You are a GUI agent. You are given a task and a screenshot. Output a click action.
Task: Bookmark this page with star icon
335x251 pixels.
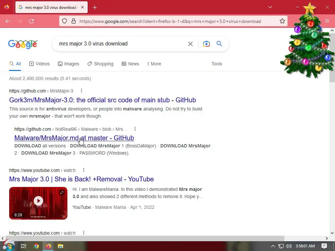pyautogui.click(x=282, y=21)
